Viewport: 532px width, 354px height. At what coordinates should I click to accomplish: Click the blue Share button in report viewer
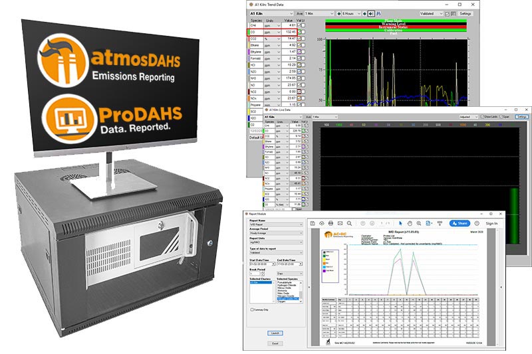point(460,224)
